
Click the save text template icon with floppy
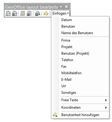point(29,13)
